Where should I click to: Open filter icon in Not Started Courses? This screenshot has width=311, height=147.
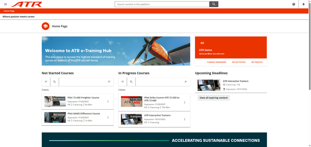(x=46, y=82)
